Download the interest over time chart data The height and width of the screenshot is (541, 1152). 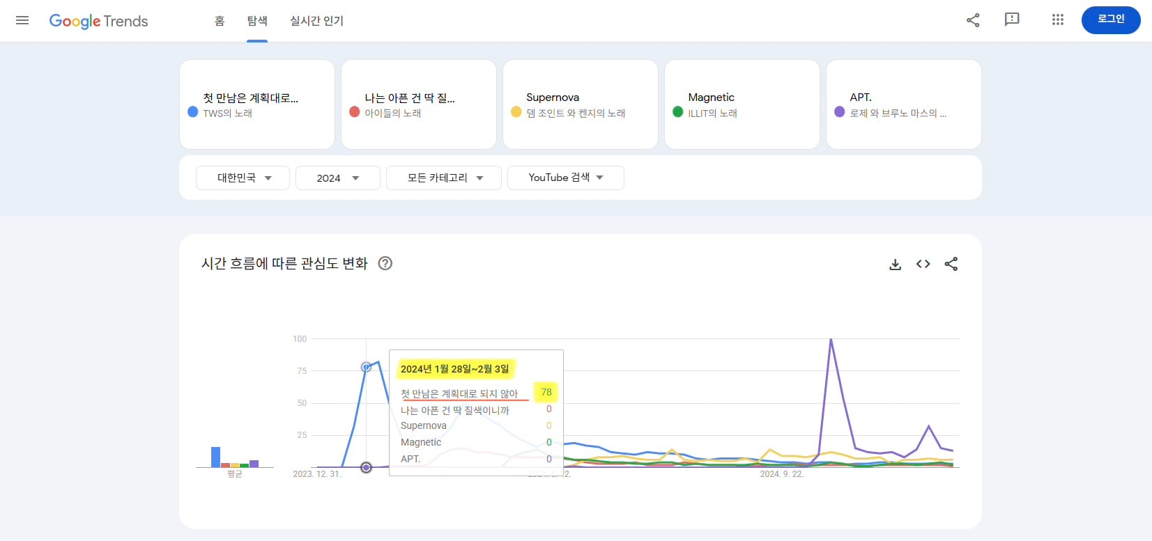pyautogui.click(x=896, y=264)
